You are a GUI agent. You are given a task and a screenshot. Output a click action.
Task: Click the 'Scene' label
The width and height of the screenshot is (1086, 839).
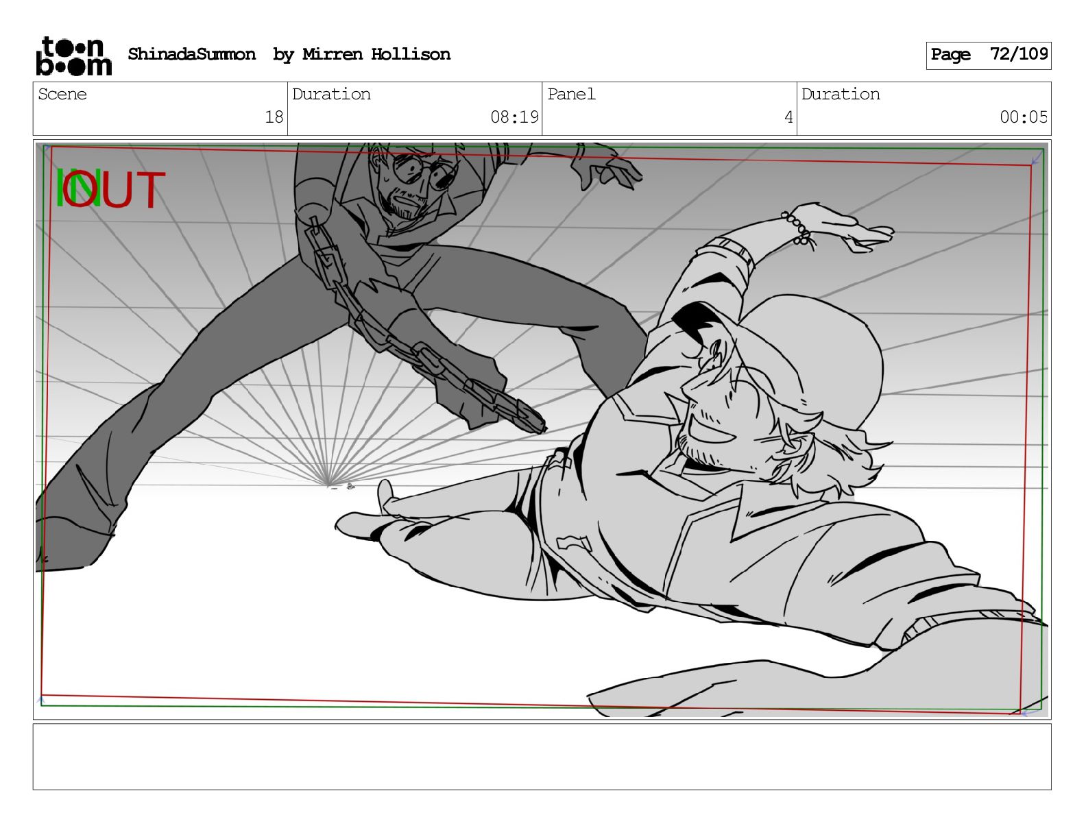pos(62,94)
